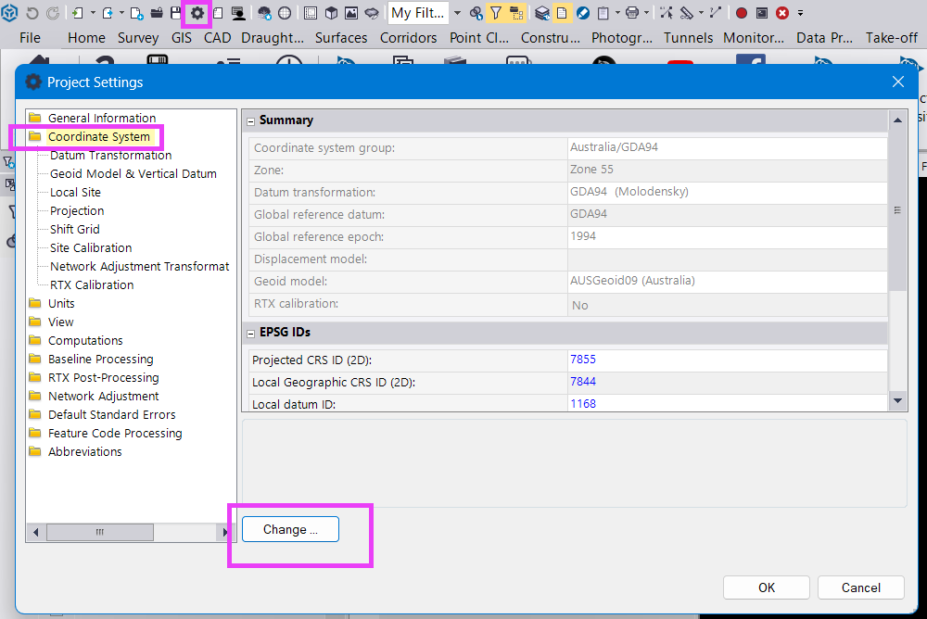Click the red record toolbar icon
This screenshot has height=619, width=927.
pos(742,13)
